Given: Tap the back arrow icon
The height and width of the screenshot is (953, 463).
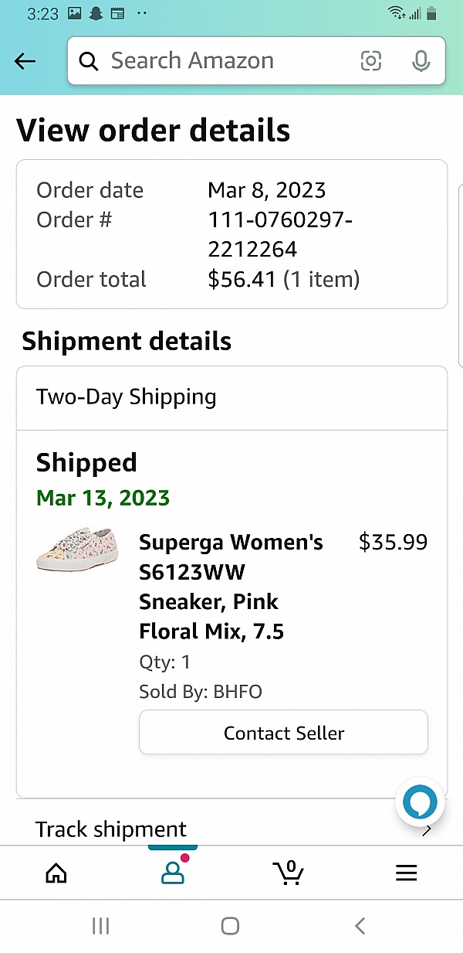Looking at the screenshot, I should coord(25,61).
